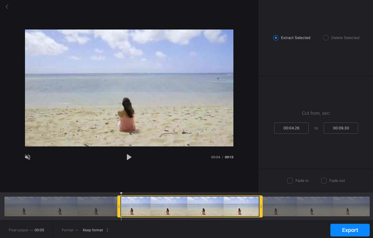Play the video preview

click(x=129, y=157)
